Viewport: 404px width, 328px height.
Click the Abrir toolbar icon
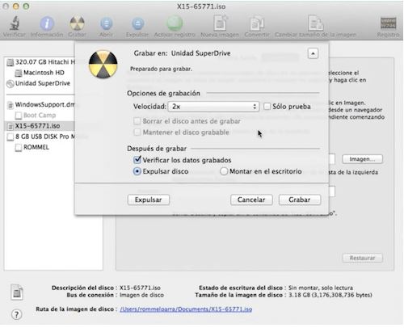(x=107, y=23)
